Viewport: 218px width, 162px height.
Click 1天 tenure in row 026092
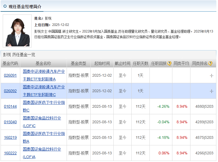coord(141,91)
